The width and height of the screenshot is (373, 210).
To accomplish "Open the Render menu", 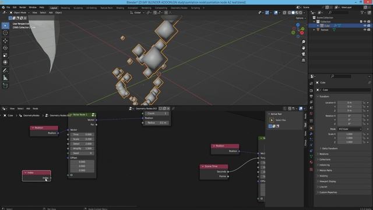I will coord(23,8).
